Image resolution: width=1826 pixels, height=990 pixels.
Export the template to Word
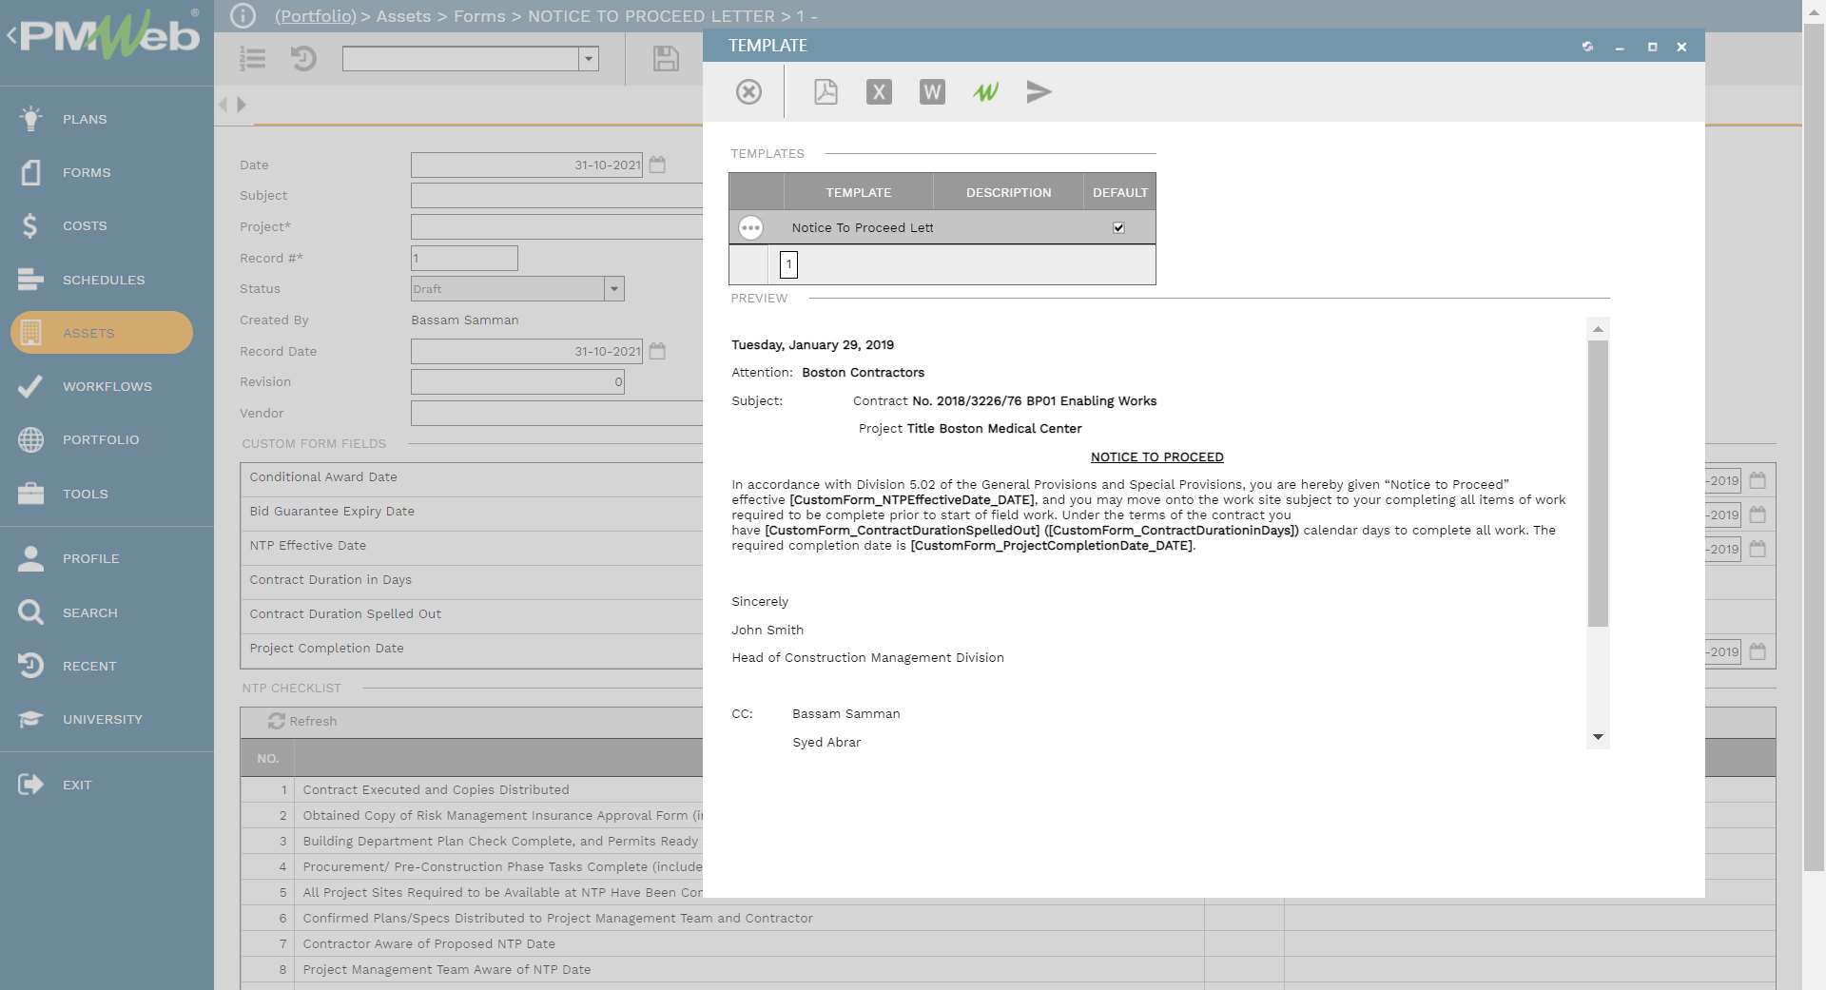coord(932,92)
